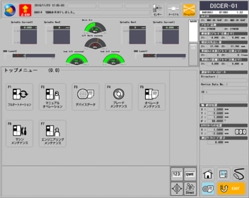Open F4 Blade Maintenance
249x198 pixels.
pos(119,97)
